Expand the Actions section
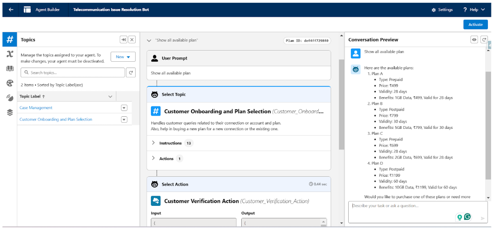 (154, 158)
